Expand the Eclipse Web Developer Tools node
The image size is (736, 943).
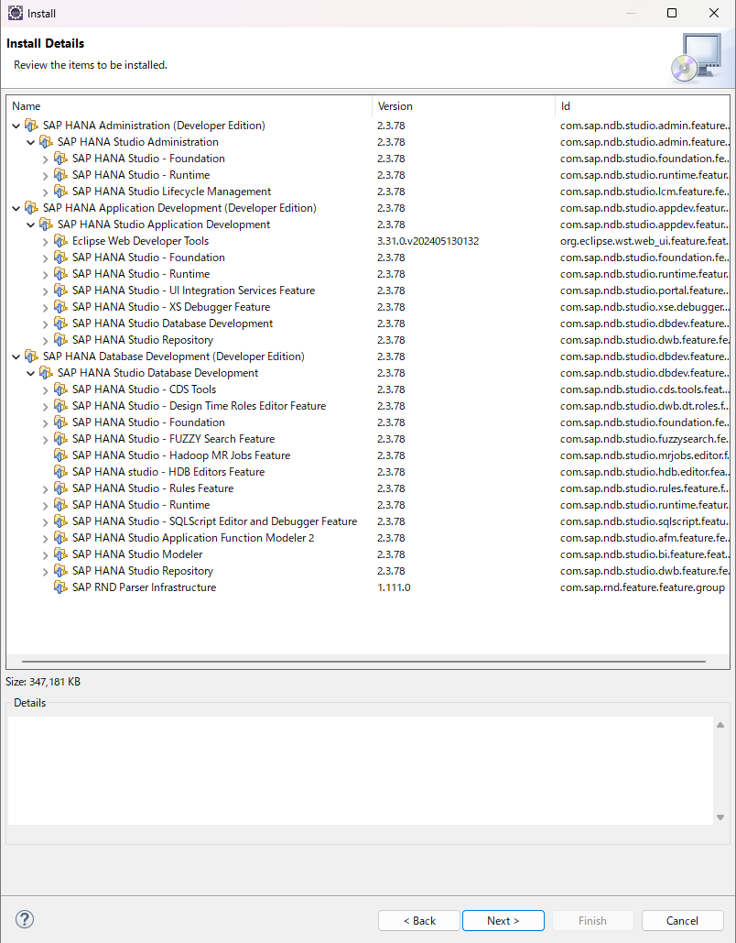[45, 241]
